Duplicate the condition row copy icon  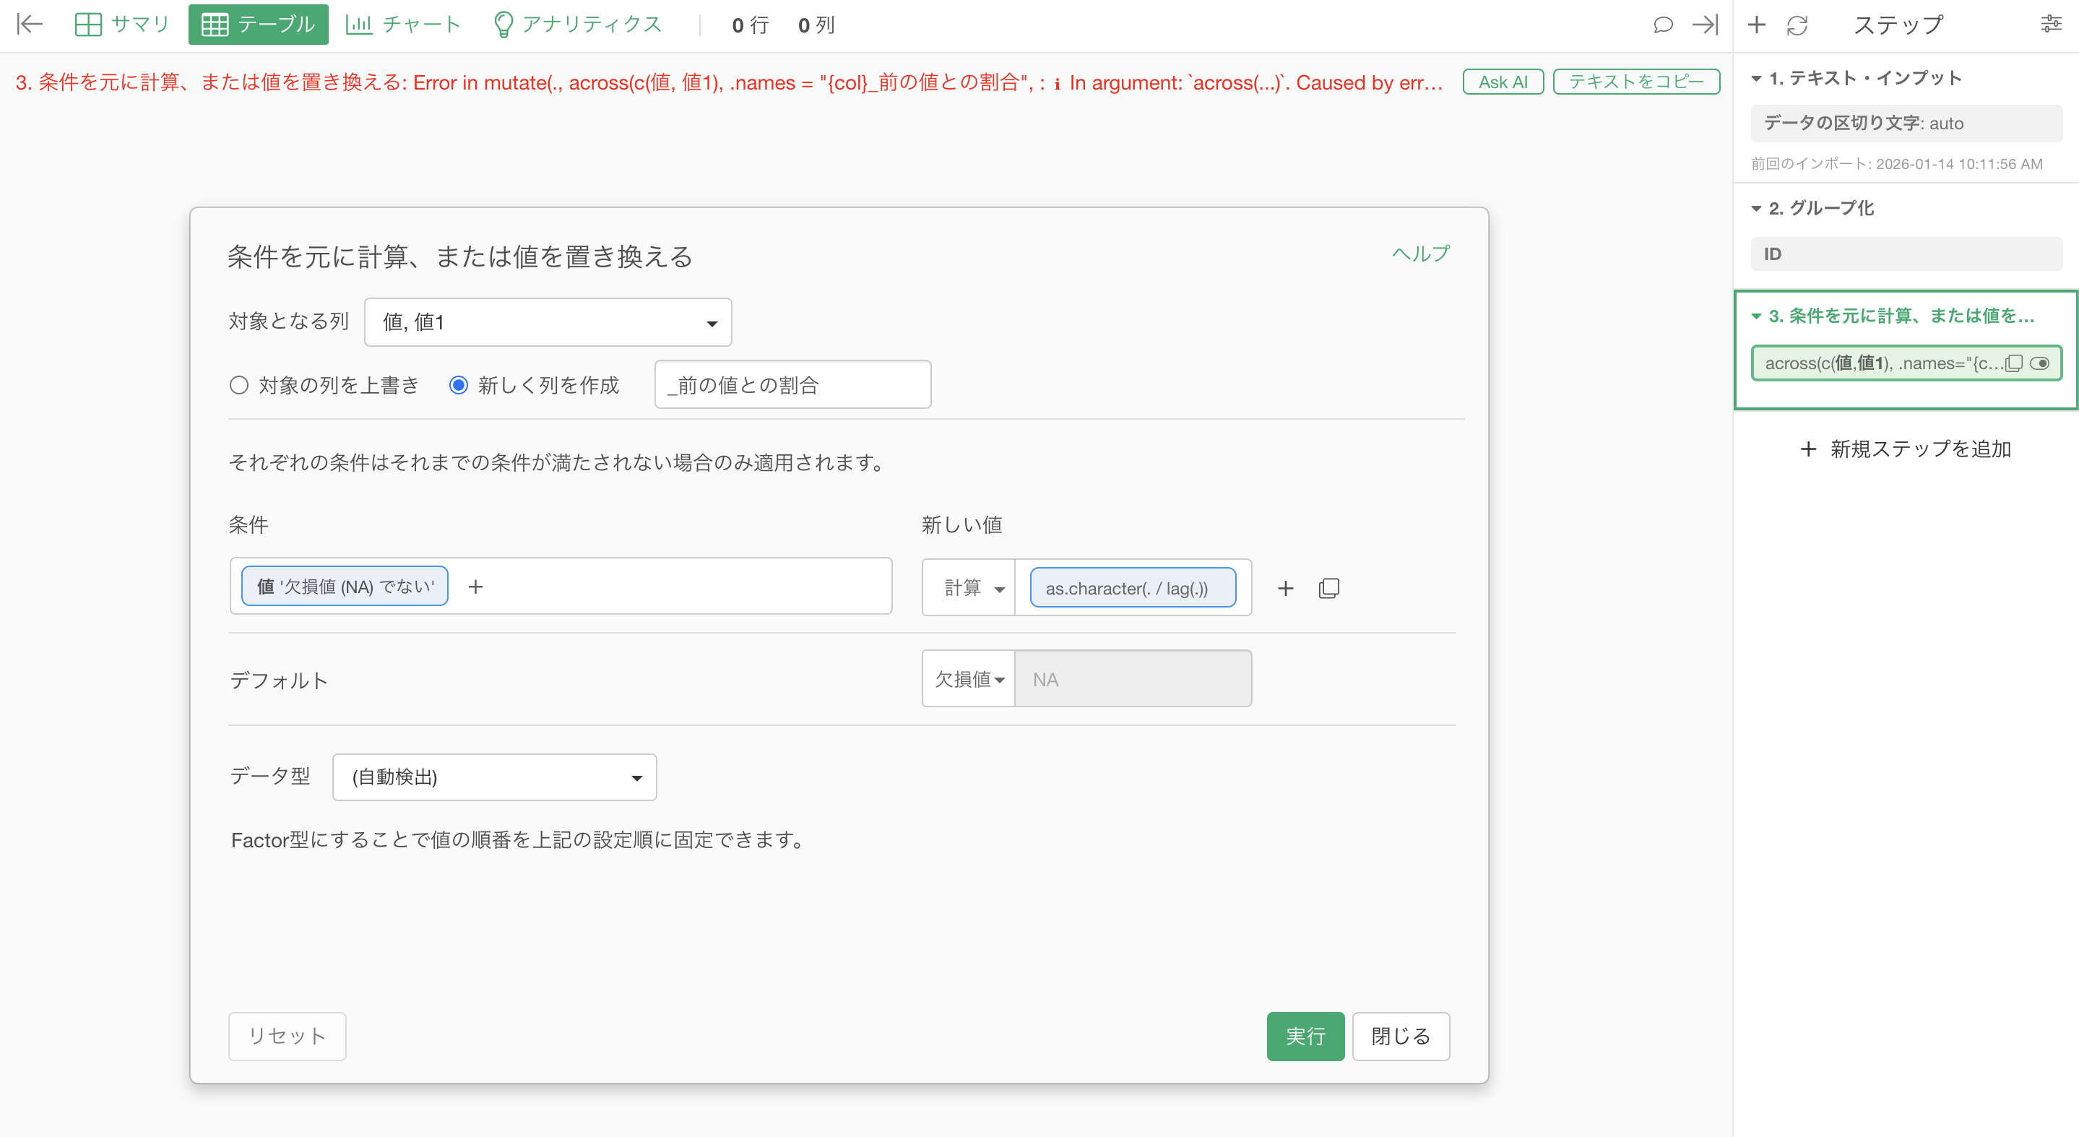1328,588
